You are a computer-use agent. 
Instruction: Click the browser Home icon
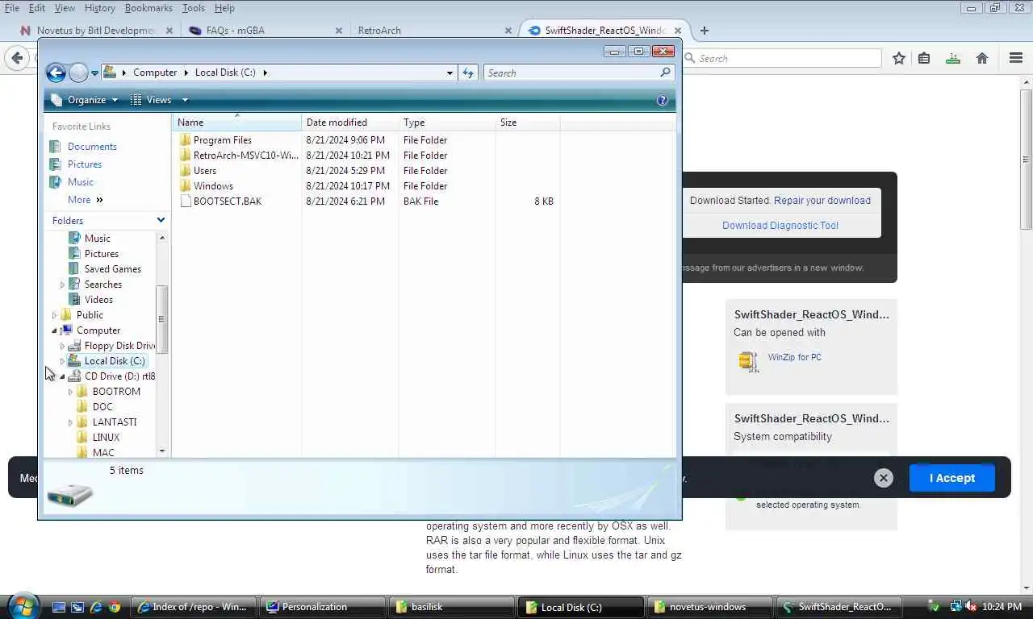[x=982, y=58]
